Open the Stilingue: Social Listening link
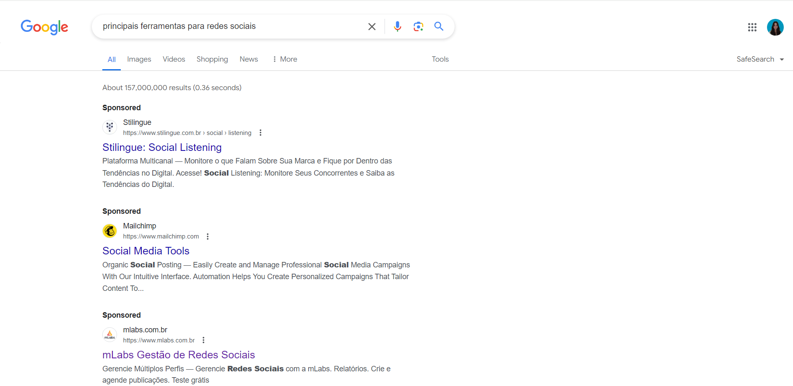 (162, 148)
